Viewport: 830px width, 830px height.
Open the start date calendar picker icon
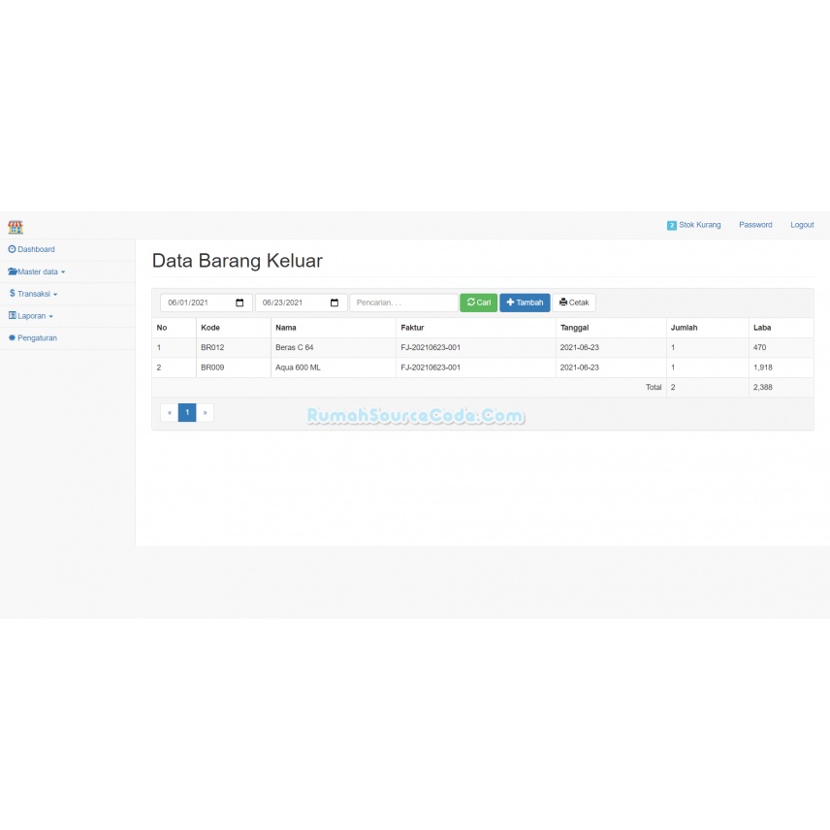pyautogui.click(x=239, y=303)
